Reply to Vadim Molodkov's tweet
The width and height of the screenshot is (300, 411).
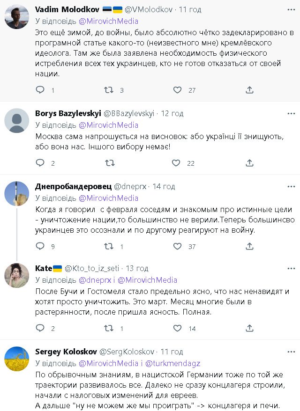40,90
